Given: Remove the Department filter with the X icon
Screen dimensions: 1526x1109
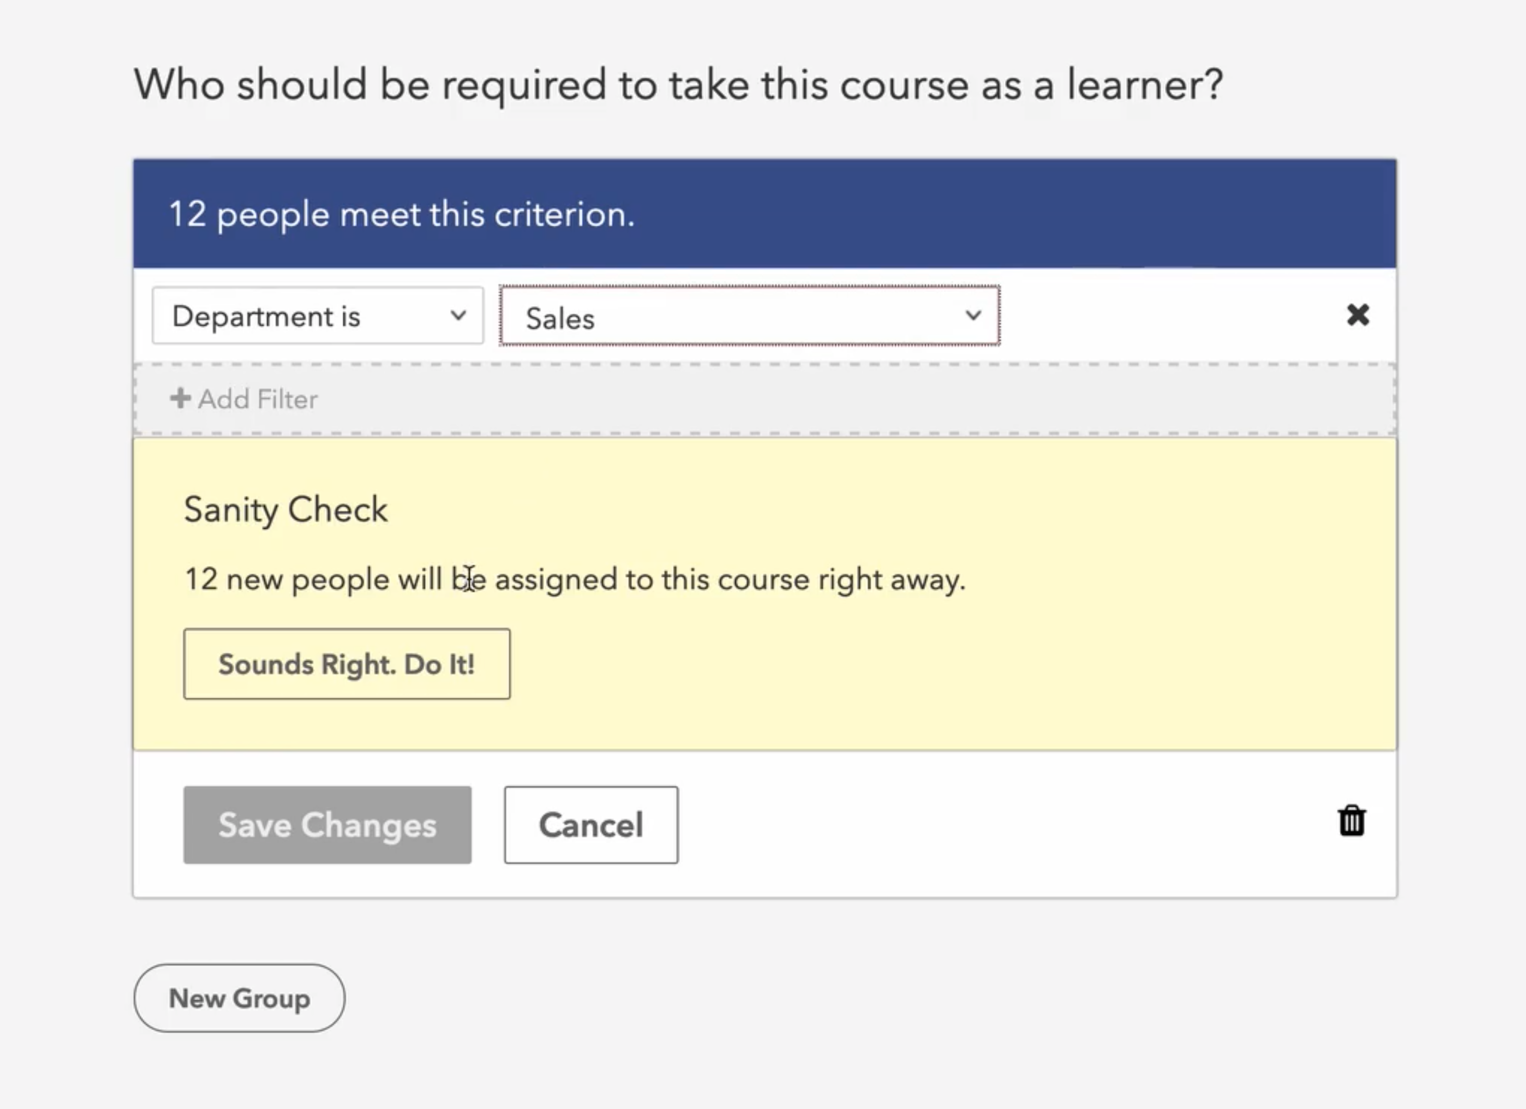Looking at the screenshot, I should (x=1358, y=315).
